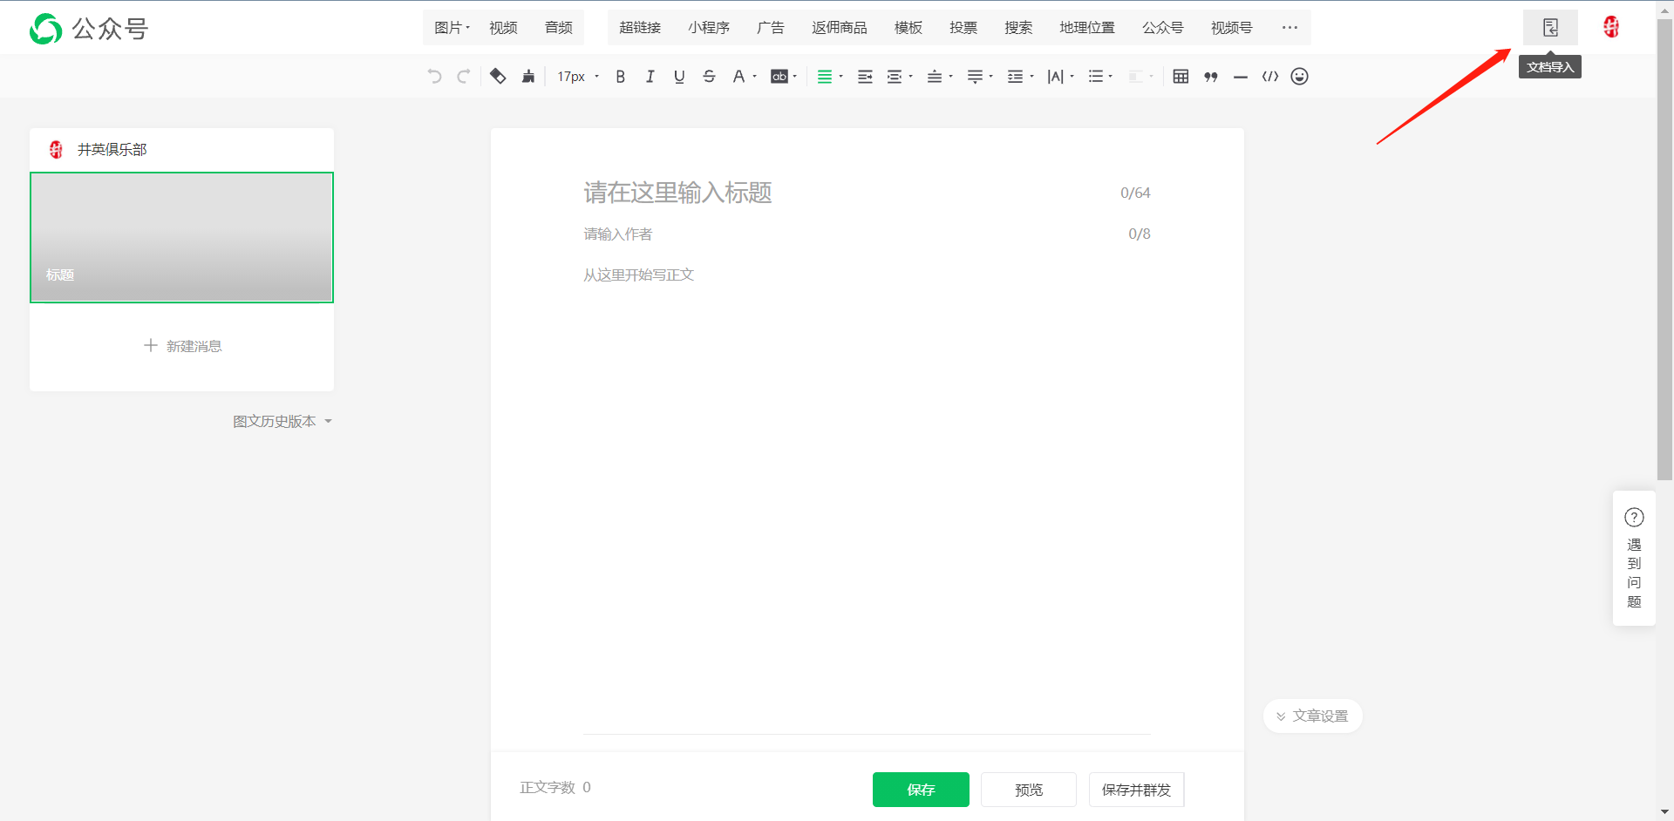Click the 预览 button
This screenshot has width=1674, height=821.
[x=1029, y=790]
